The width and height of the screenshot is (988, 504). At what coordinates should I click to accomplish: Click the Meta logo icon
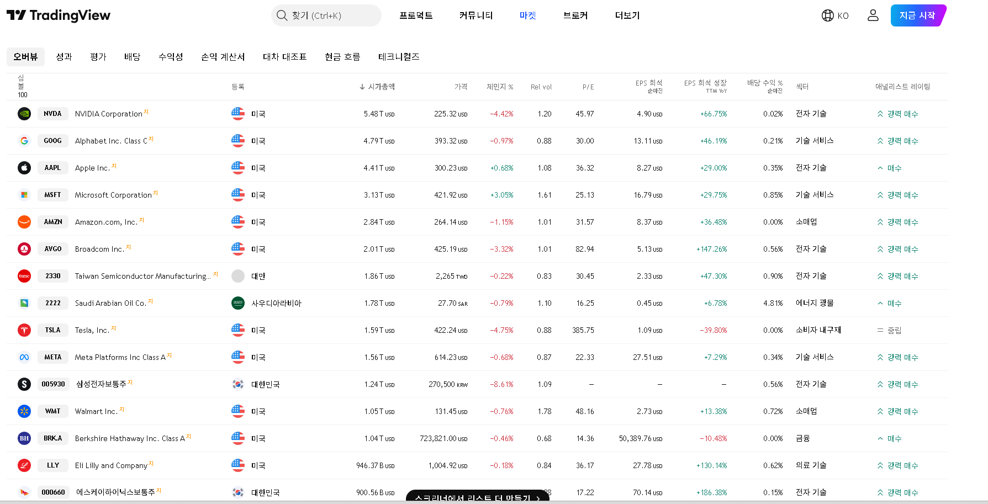24,357
